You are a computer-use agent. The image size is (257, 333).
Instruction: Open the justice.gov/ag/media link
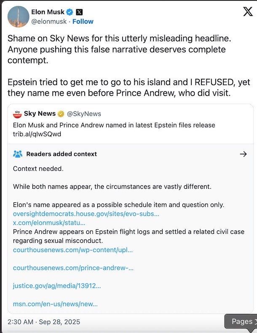(x=57, y=286)
